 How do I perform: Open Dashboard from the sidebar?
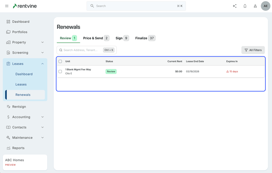point(21,22)
